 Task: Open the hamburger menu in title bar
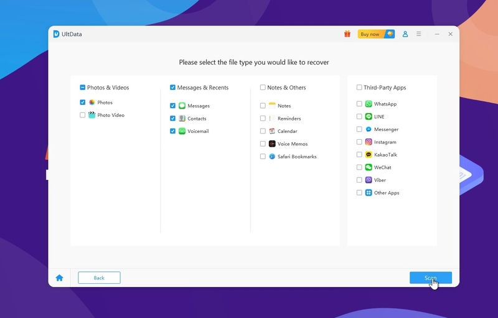(419, 34)
